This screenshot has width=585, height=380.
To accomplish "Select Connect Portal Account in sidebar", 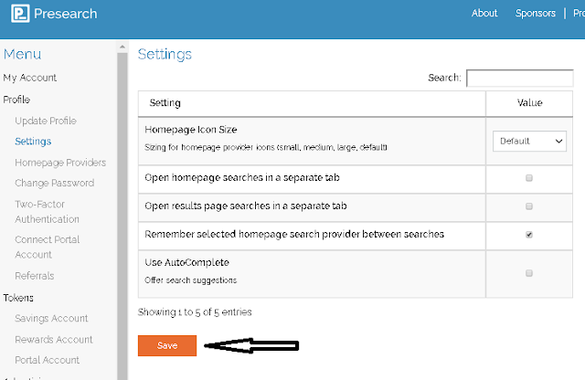I will click(x=48, y=247).
